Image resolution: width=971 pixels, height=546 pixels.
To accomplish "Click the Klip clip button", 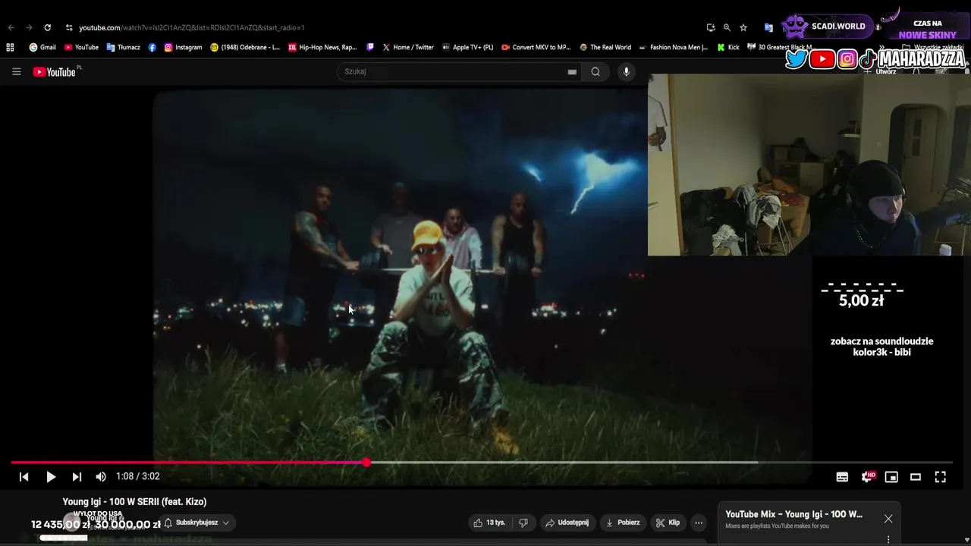I will point(668,522).
